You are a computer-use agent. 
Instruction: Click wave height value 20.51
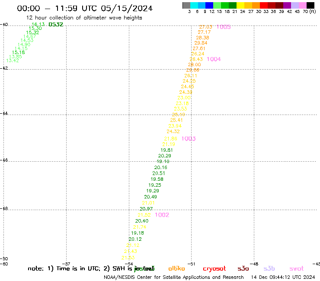[x=159, y=173]
